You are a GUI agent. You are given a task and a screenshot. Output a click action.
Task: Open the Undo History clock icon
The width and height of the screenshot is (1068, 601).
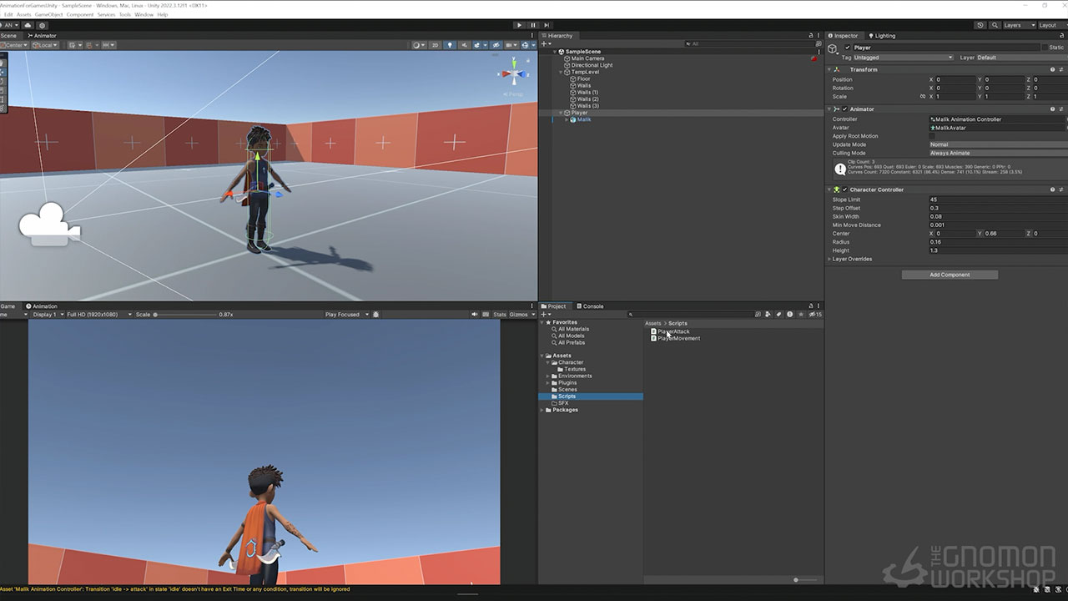click(x=980, y=25)
